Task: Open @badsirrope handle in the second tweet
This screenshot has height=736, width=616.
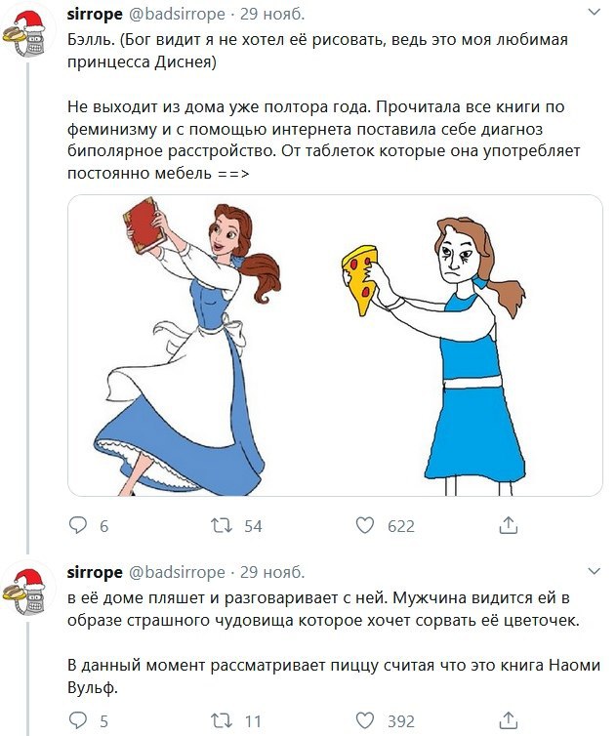Action: (177, 573)
